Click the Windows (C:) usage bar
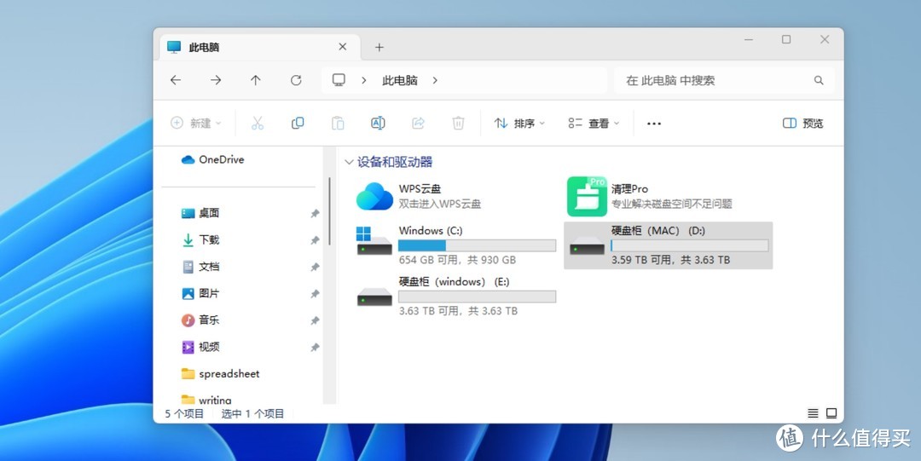The width and height of the screenshot is (921, 461). point(477,245)
